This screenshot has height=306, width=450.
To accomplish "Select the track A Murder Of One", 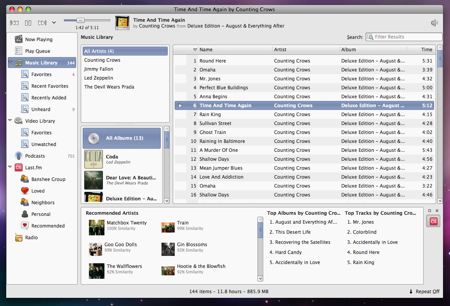I will 304,150.
